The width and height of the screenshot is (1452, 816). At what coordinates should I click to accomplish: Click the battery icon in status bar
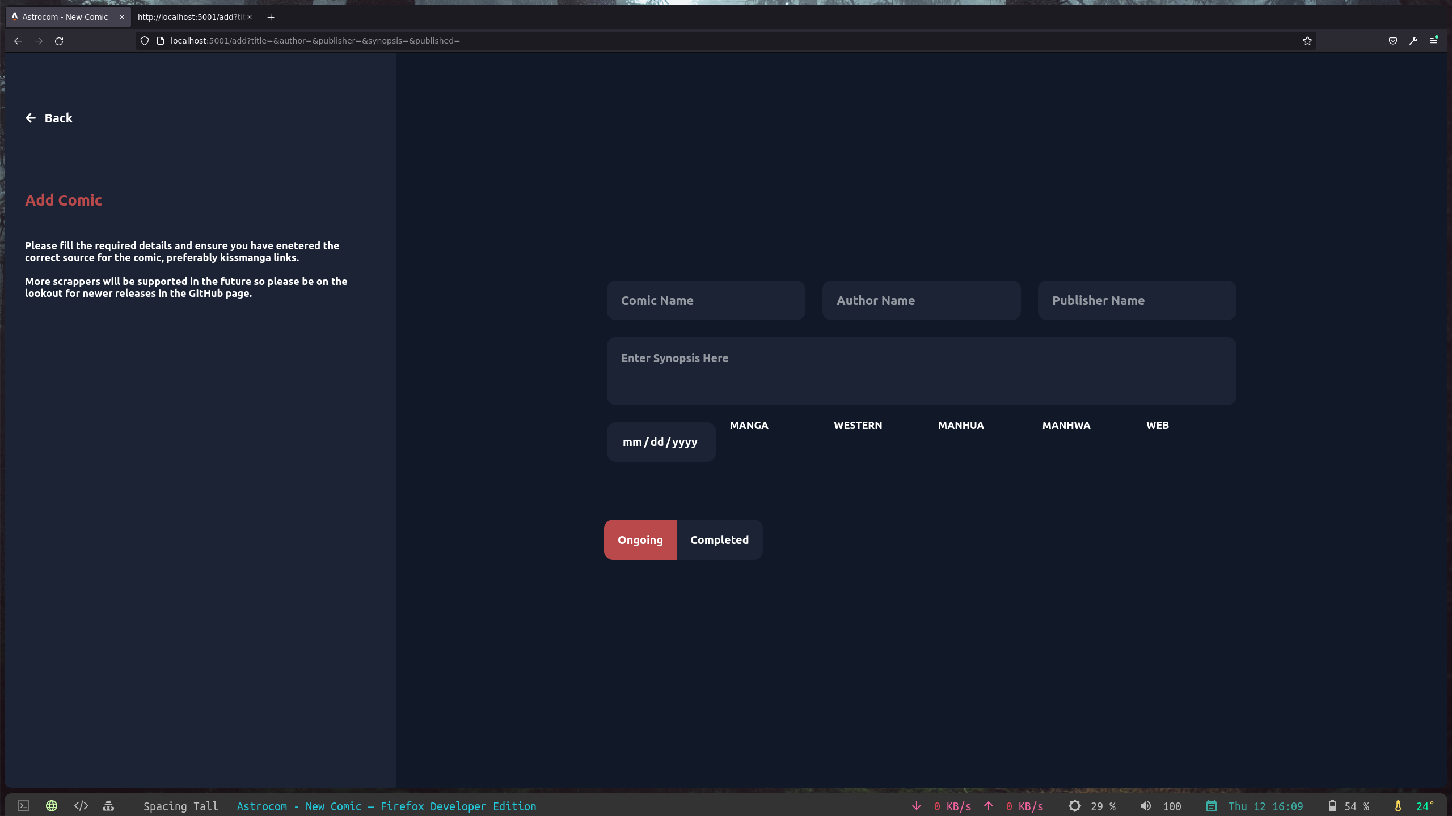point(1332,806)
